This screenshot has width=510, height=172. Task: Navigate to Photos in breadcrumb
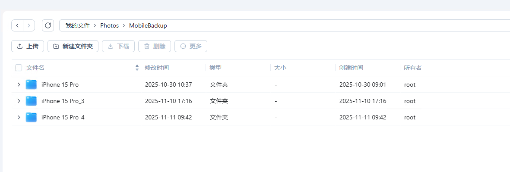coord(109,25)
